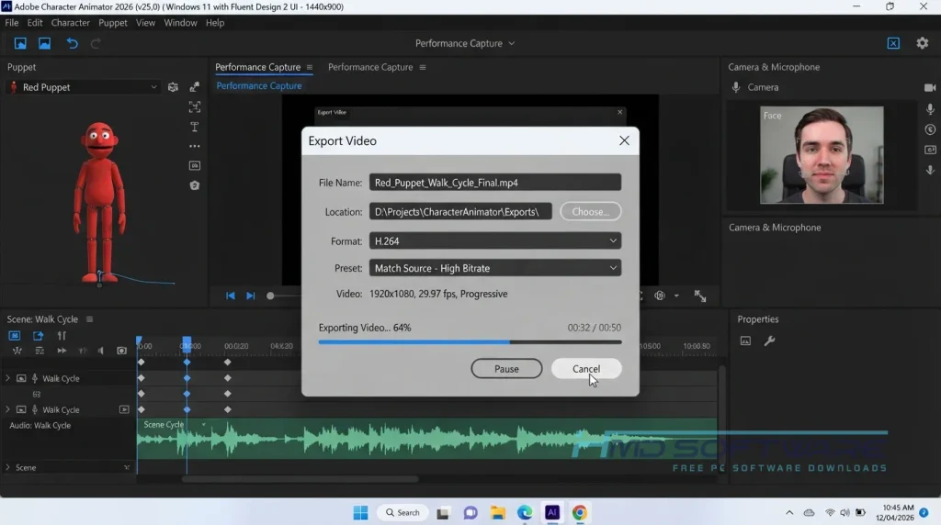The width and height of the screenshot is (941, 525).
Task: Click the downward arrow icon in Camera panel strip
Action: tap(930, 170)
